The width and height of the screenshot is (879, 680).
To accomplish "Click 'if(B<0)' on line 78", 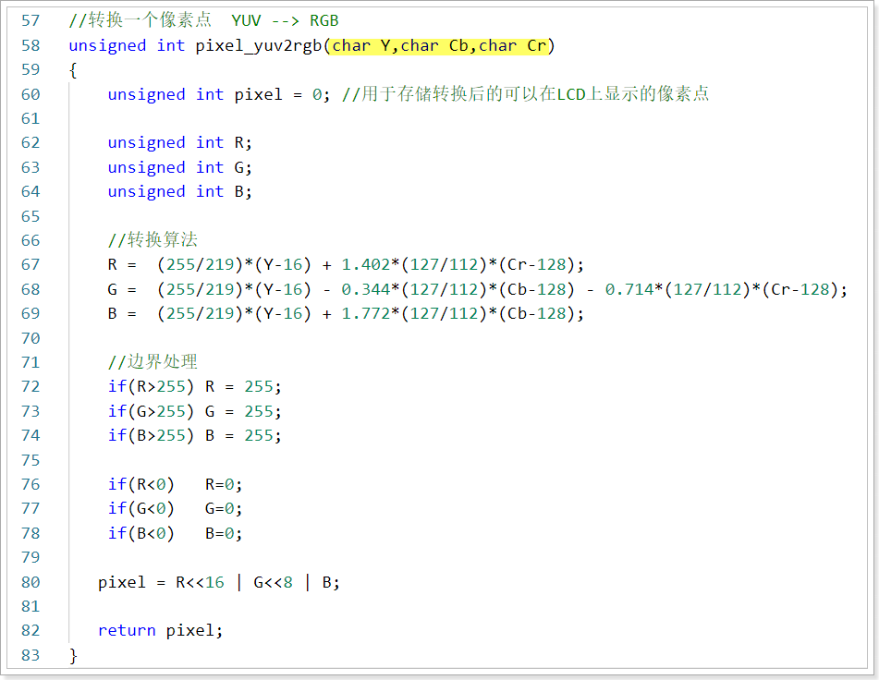I will pos(141,533).
